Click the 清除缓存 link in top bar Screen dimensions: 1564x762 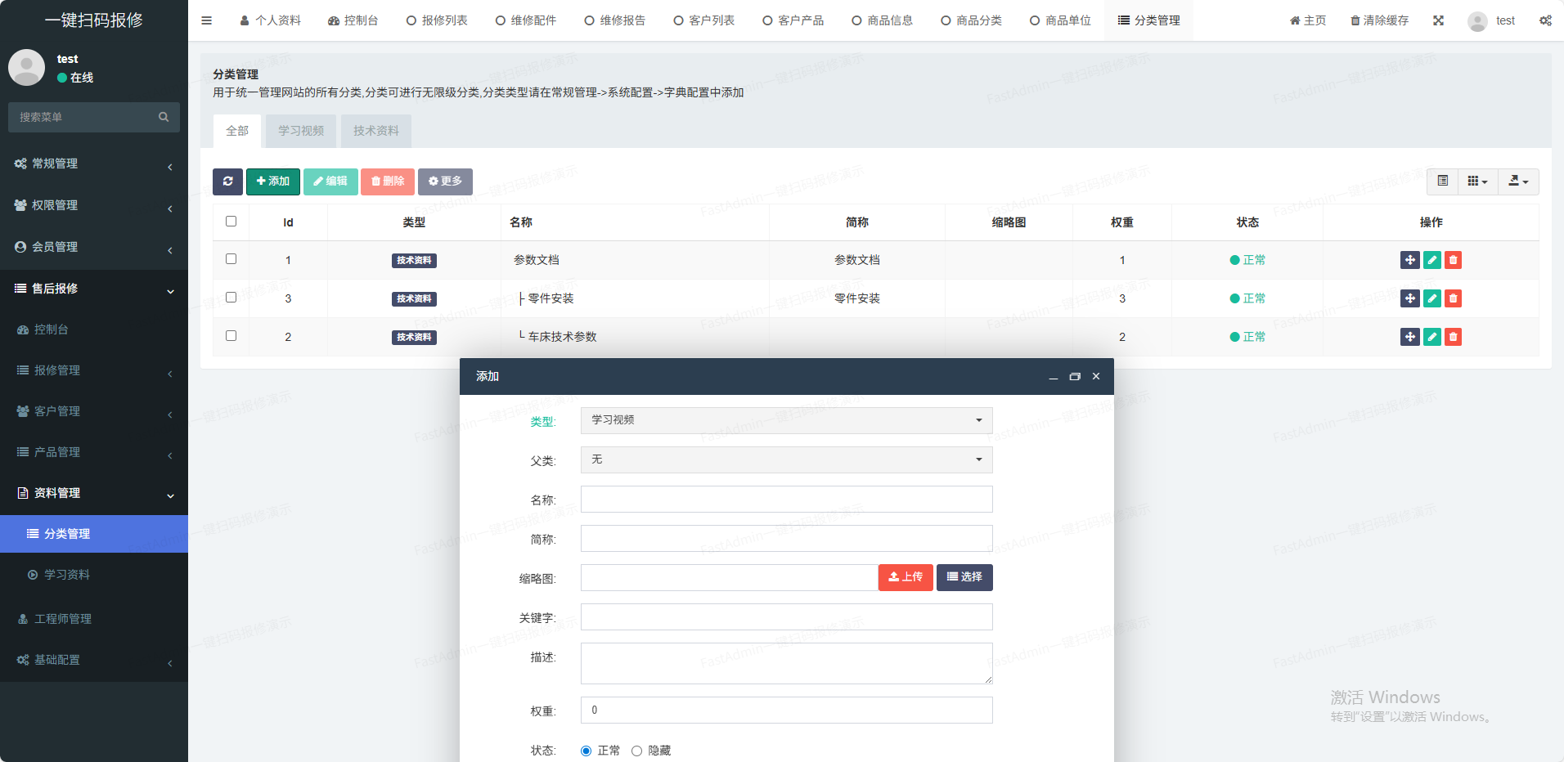[1379, 20]
